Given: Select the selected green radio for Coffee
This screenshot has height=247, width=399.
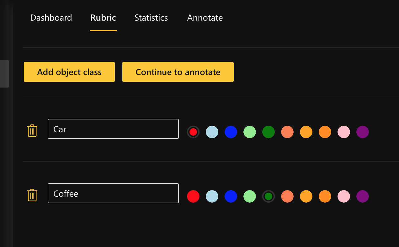Looking at the screenshot, I should tap(269, 196).
